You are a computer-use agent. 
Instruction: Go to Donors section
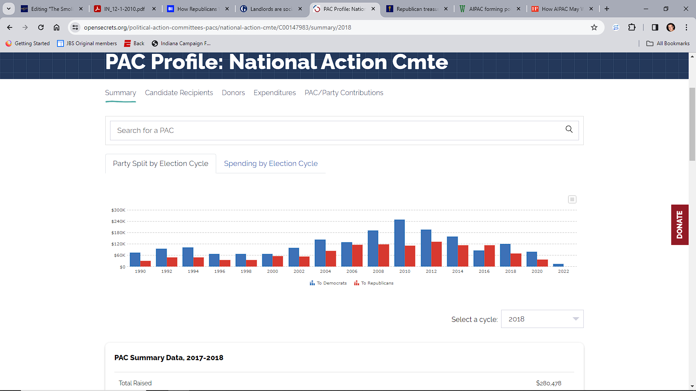233,93
